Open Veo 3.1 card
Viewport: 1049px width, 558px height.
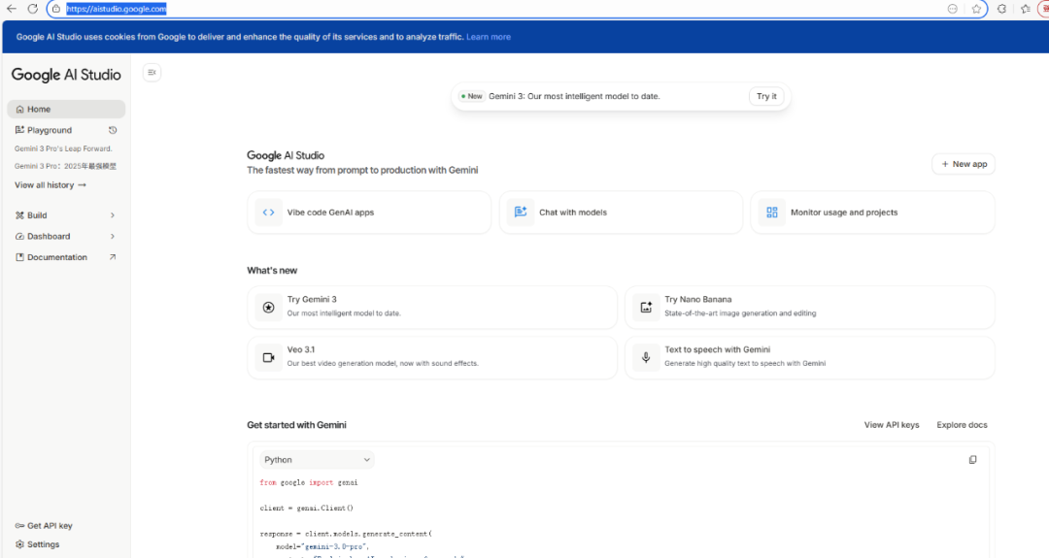[x=432, y=357]
